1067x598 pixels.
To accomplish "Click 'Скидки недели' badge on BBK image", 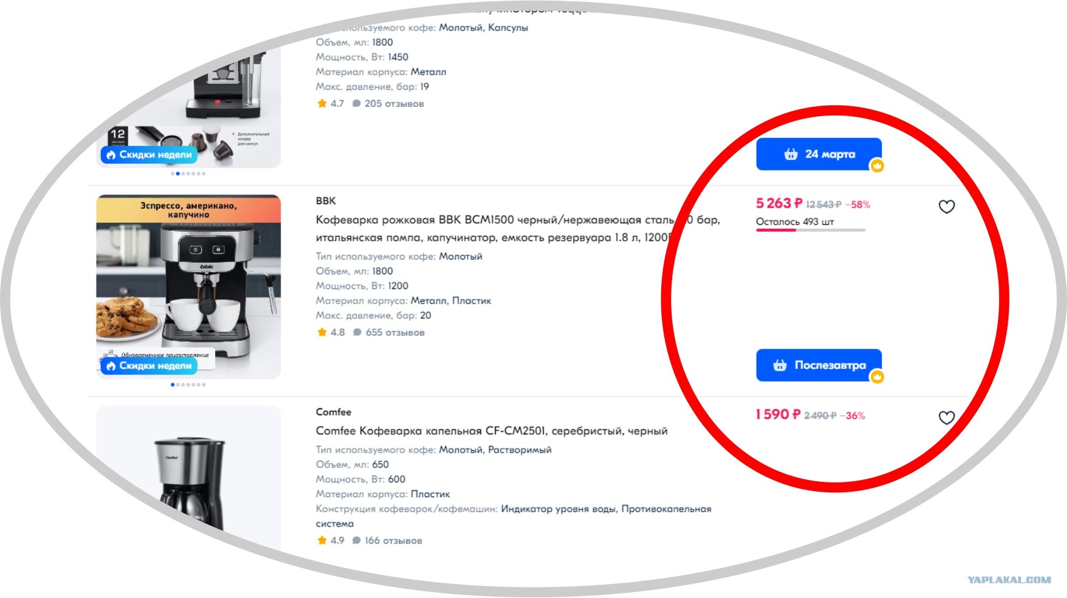I will 149,366.
